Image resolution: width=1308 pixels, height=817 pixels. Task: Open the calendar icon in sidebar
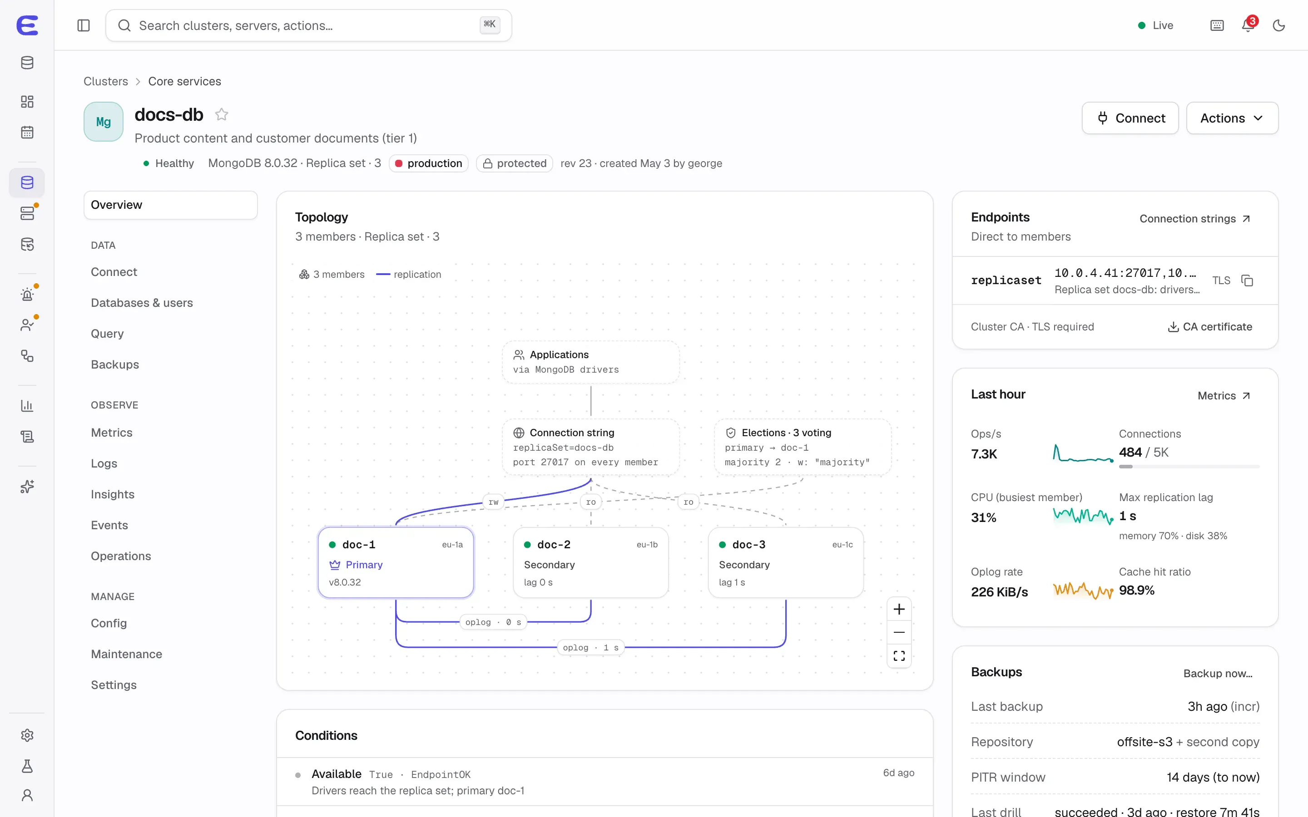27,133
